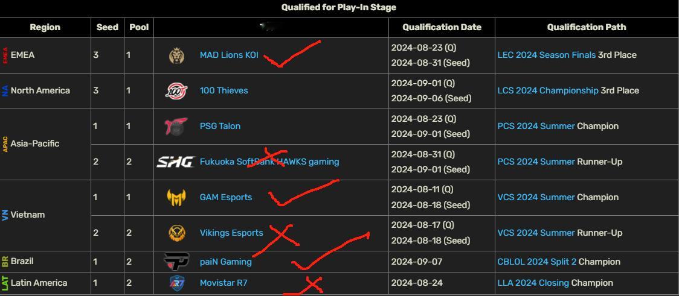Click the Movistar R7 shield logo
The width and height of the screenshot is (679, 296).
point(176,283)
